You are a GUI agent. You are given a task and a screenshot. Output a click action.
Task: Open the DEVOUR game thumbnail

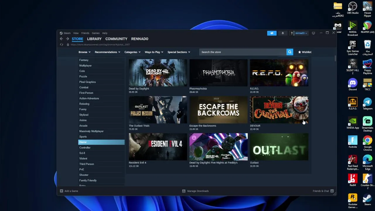279,110
